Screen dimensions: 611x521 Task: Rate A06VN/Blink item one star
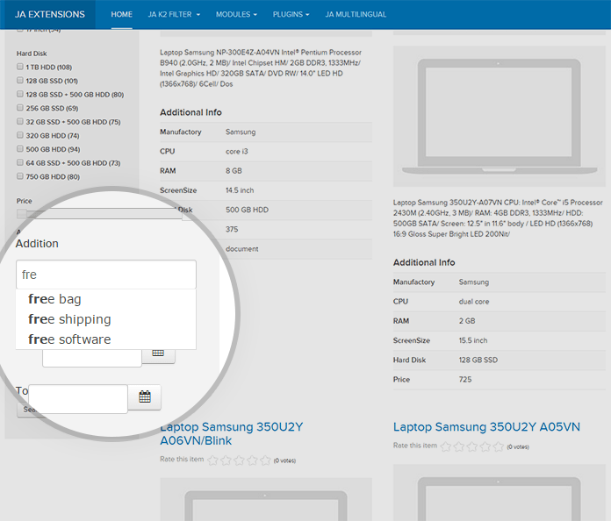[212, 460]
